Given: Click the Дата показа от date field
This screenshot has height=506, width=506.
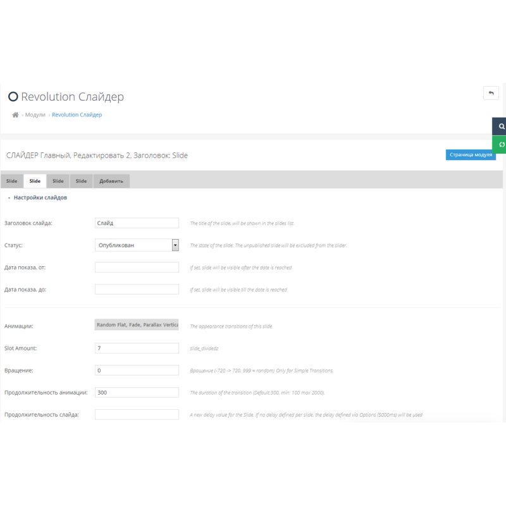Looking at the screenshot, I should (137, 267).
